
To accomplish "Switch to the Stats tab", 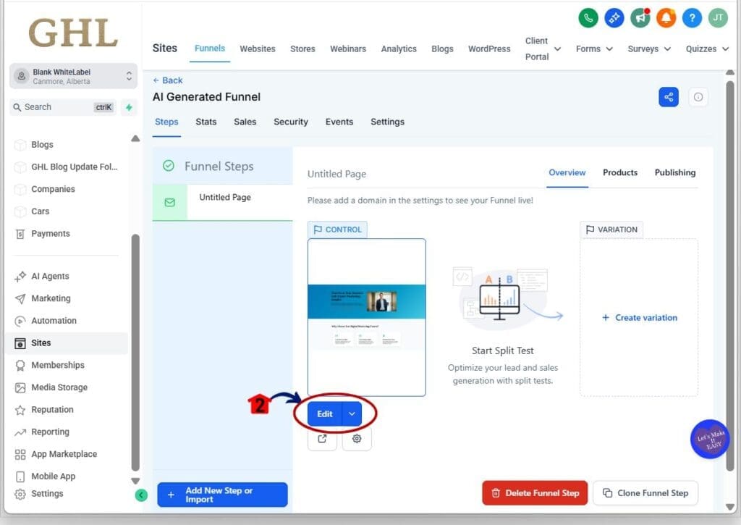I will tap(206, 122).
